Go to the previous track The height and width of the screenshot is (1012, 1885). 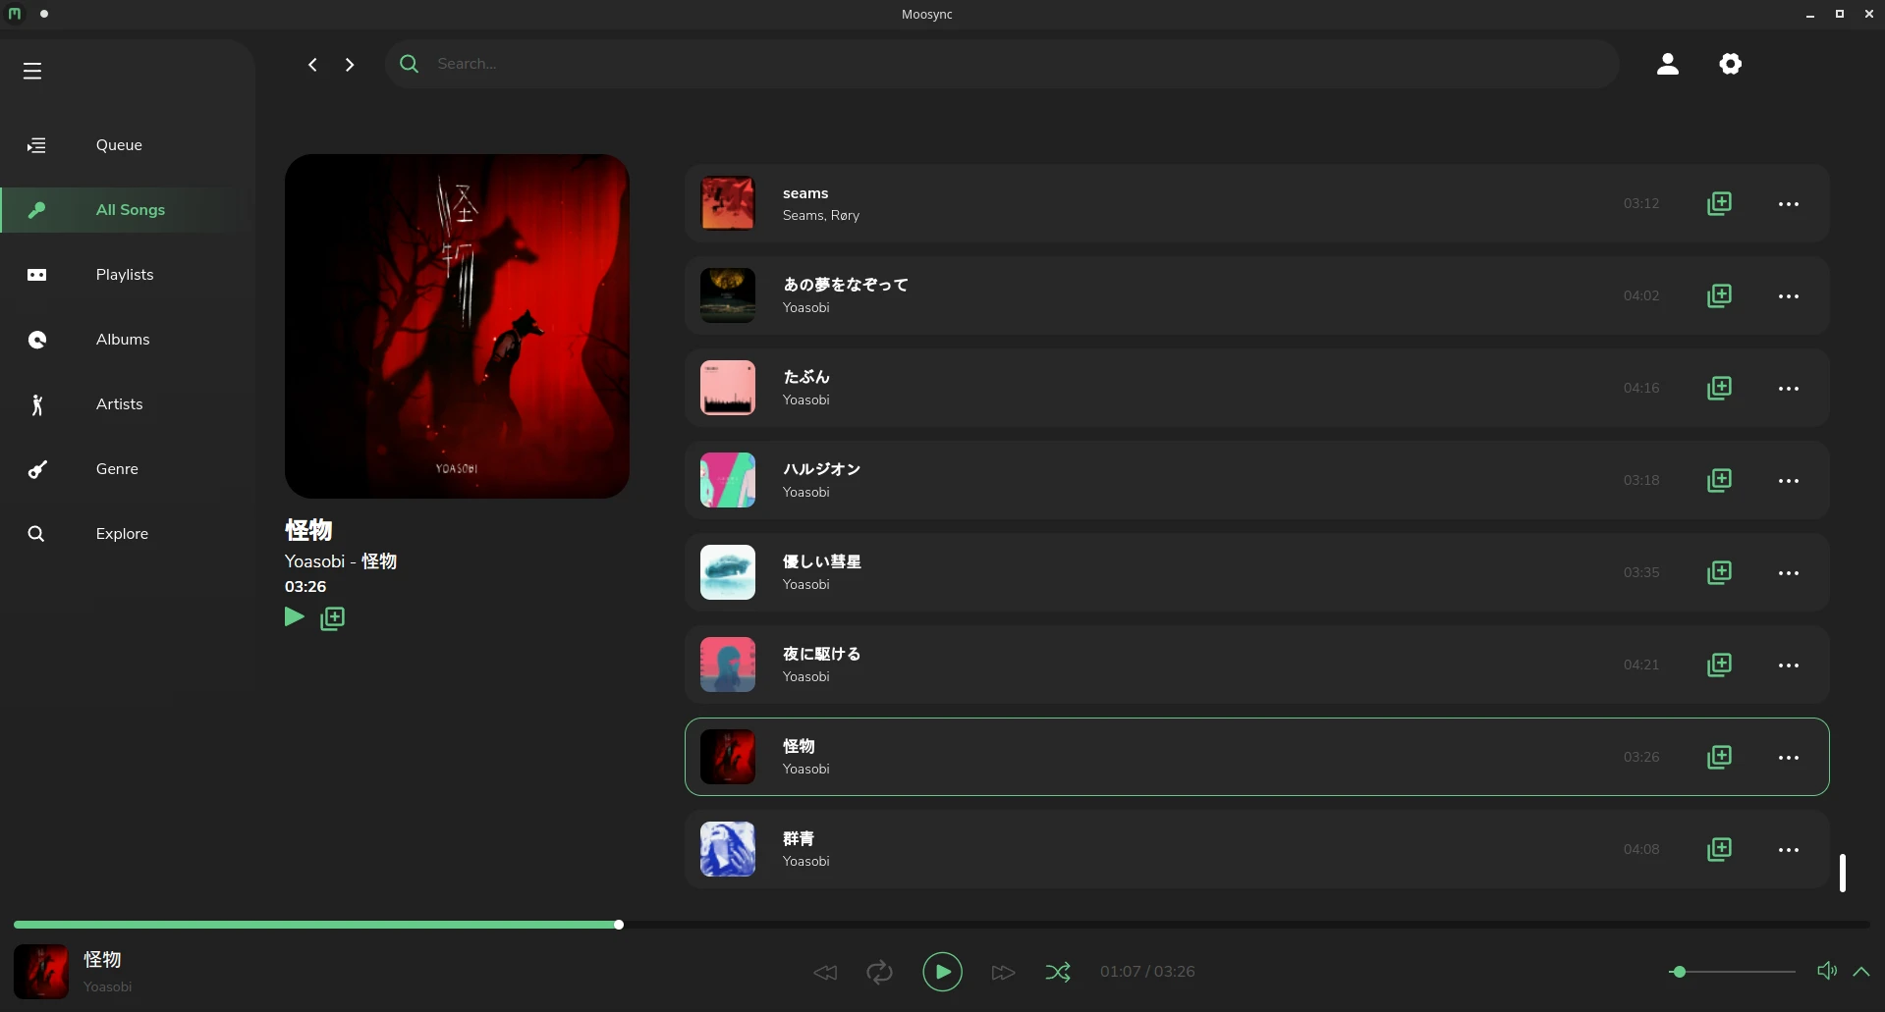825,972
